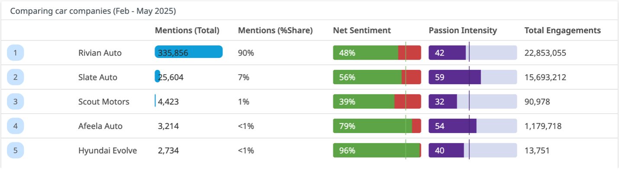Click Slate Auto's passion intensity bar 59
Image resolution: width=619 pixels, height=170 pixels.
(473, 77)
